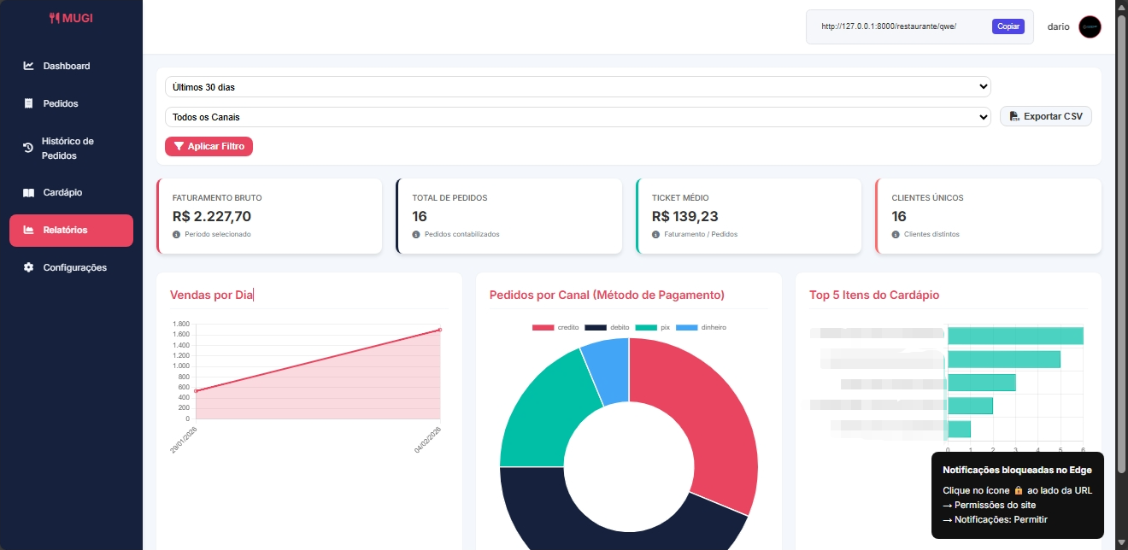Copy the restaurant URL with Copiar
1128x550 pixels.
point(1008,26)
